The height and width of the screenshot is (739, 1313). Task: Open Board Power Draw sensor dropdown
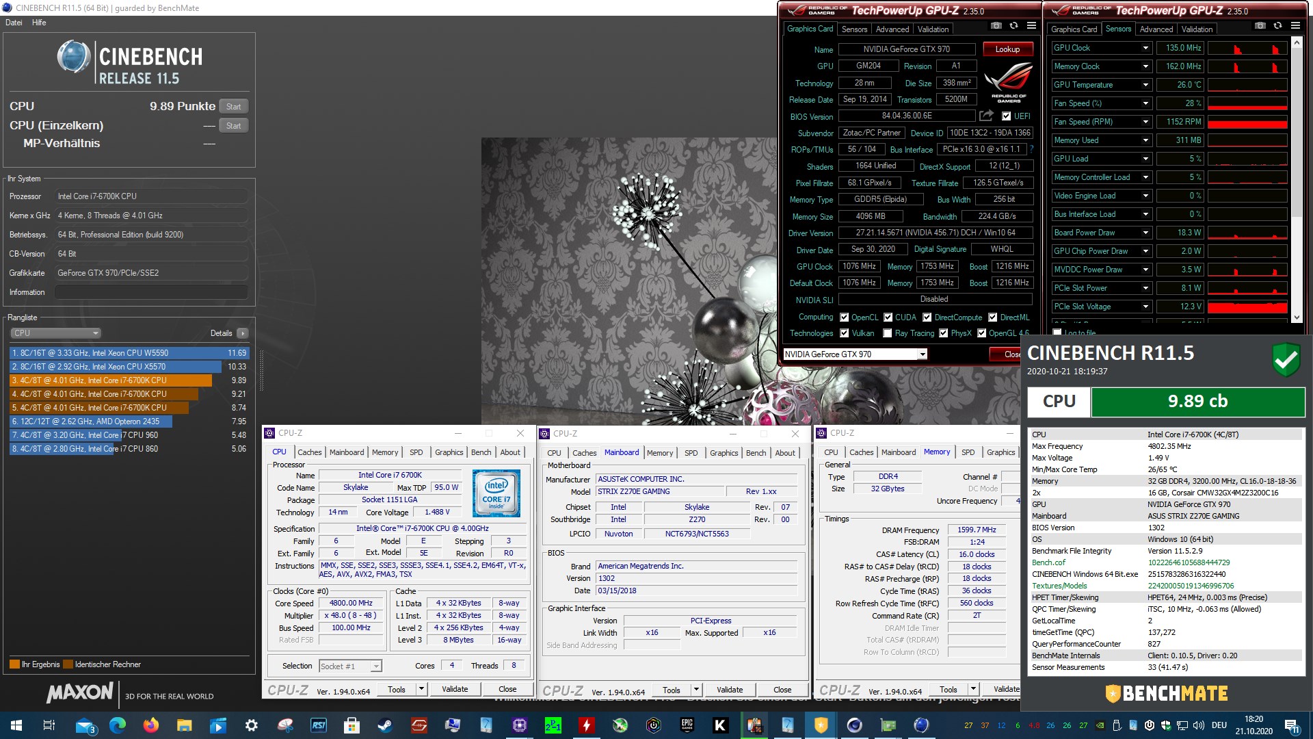(x=1145, y=233)
